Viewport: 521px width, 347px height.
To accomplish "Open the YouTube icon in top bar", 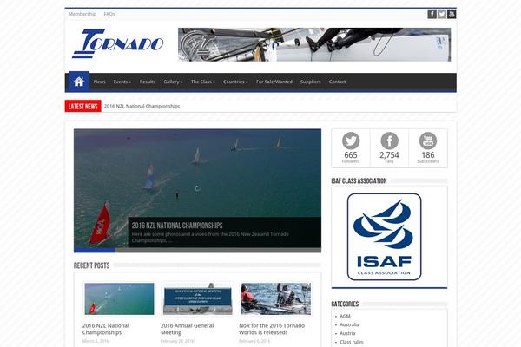I will (x=452, y=14).
